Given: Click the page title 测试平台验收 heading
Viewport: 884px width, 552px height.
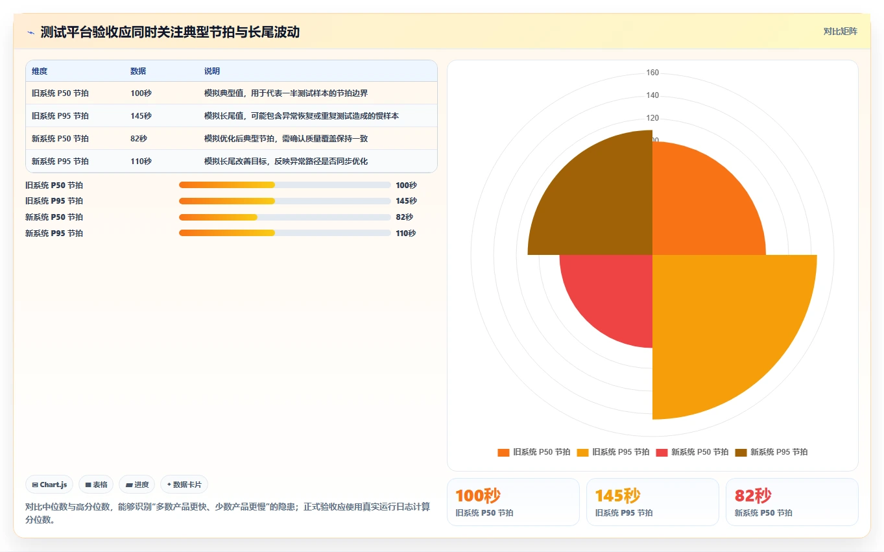Looking at the screenshot, I should 170,32.
